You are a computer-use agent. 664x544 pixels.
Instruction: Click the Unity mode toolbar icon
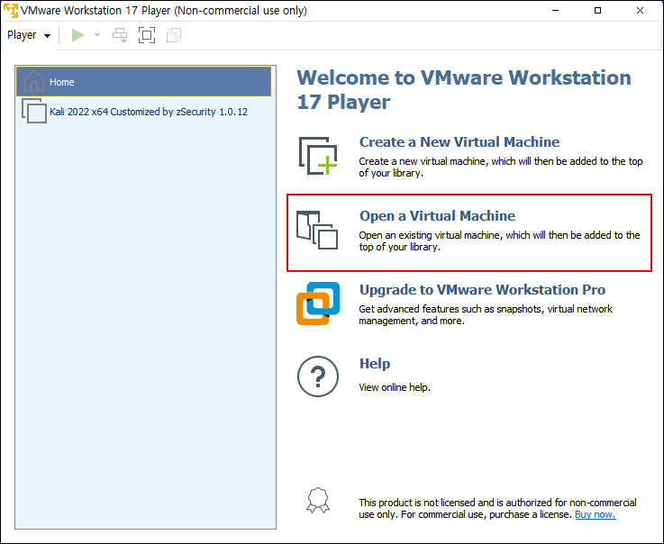pyautogui.click(x=174, y=35)
